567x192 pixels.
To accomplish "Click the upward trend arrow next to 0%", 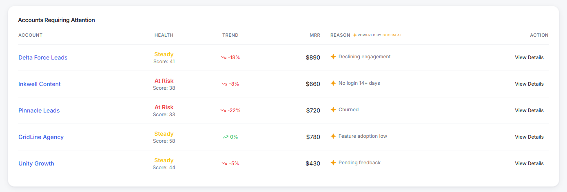I will (226, 137).
